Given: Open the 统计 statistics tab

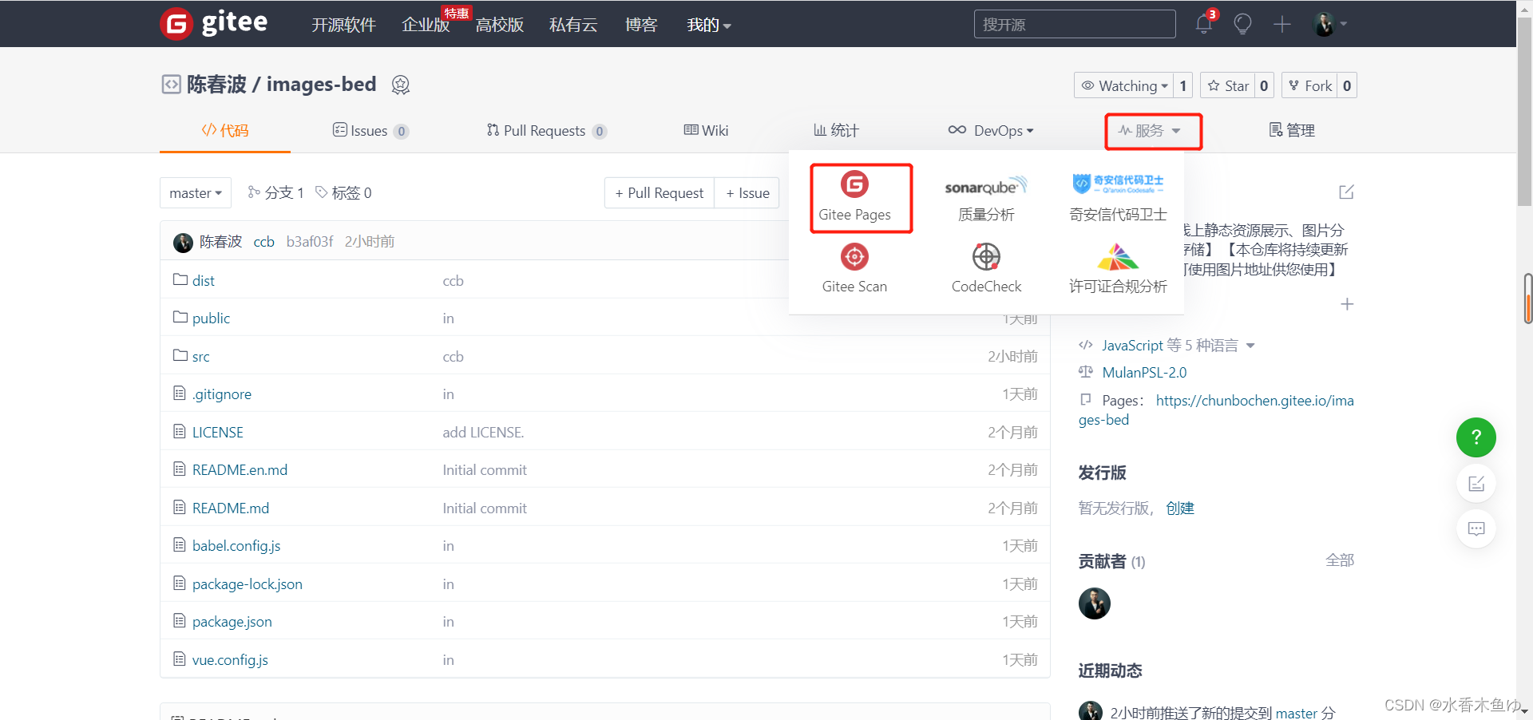Looking at the screenshot, I should 836,130.
